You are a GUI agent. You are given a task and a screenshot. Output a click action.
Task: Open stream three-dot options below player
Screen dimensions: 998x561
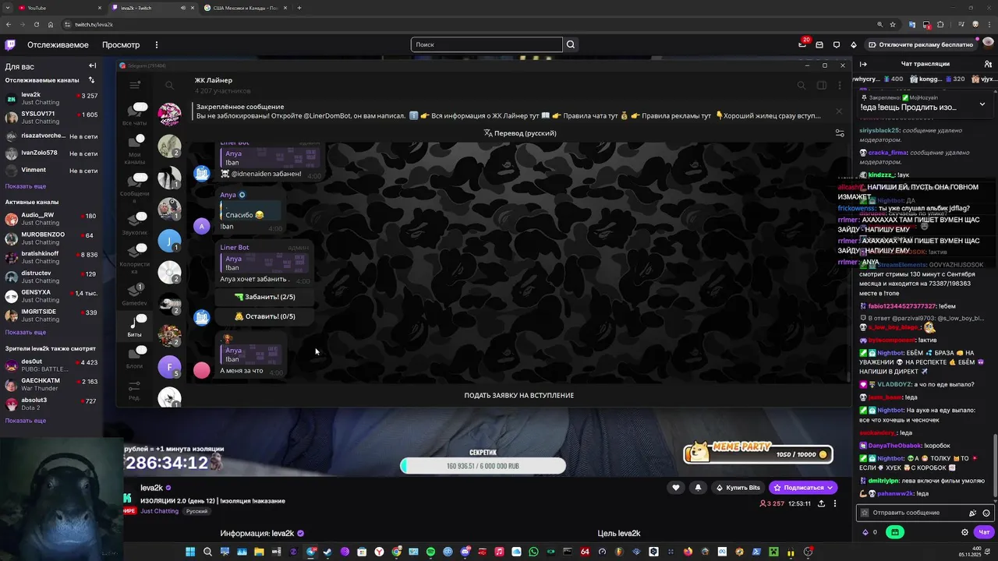click(x=835, y=503)
